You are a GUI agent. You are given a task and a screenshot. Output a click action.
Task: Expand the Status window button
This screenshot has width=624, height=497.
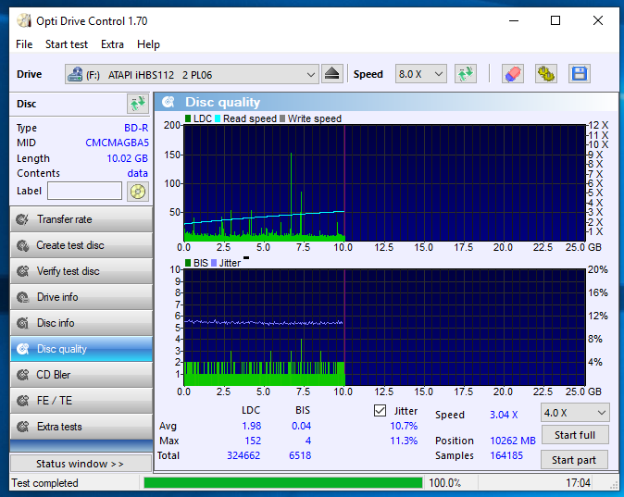(81, 464)
